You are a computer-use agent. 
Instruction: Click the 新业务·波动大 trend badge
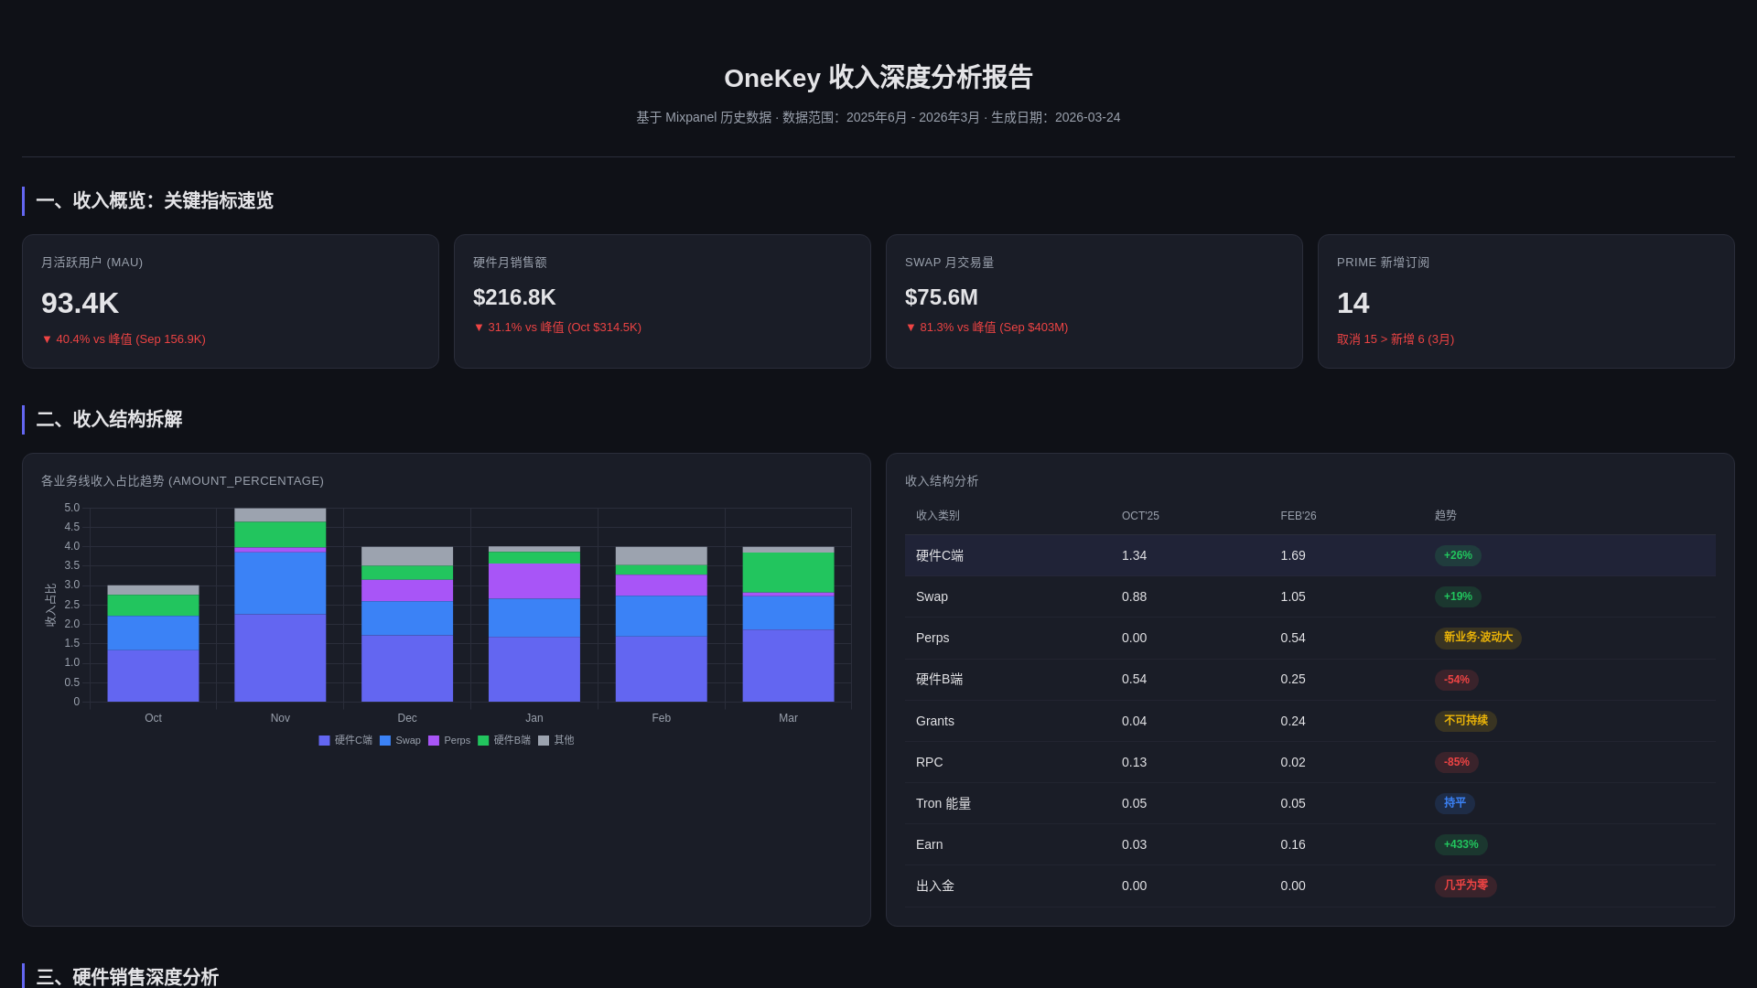(x=1478, y=638)
